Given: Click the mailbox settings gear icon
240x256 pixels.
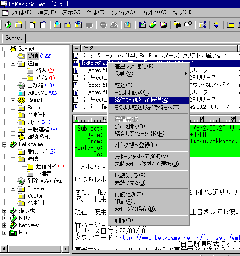Looking at the screenshot, I should (153, 25).
